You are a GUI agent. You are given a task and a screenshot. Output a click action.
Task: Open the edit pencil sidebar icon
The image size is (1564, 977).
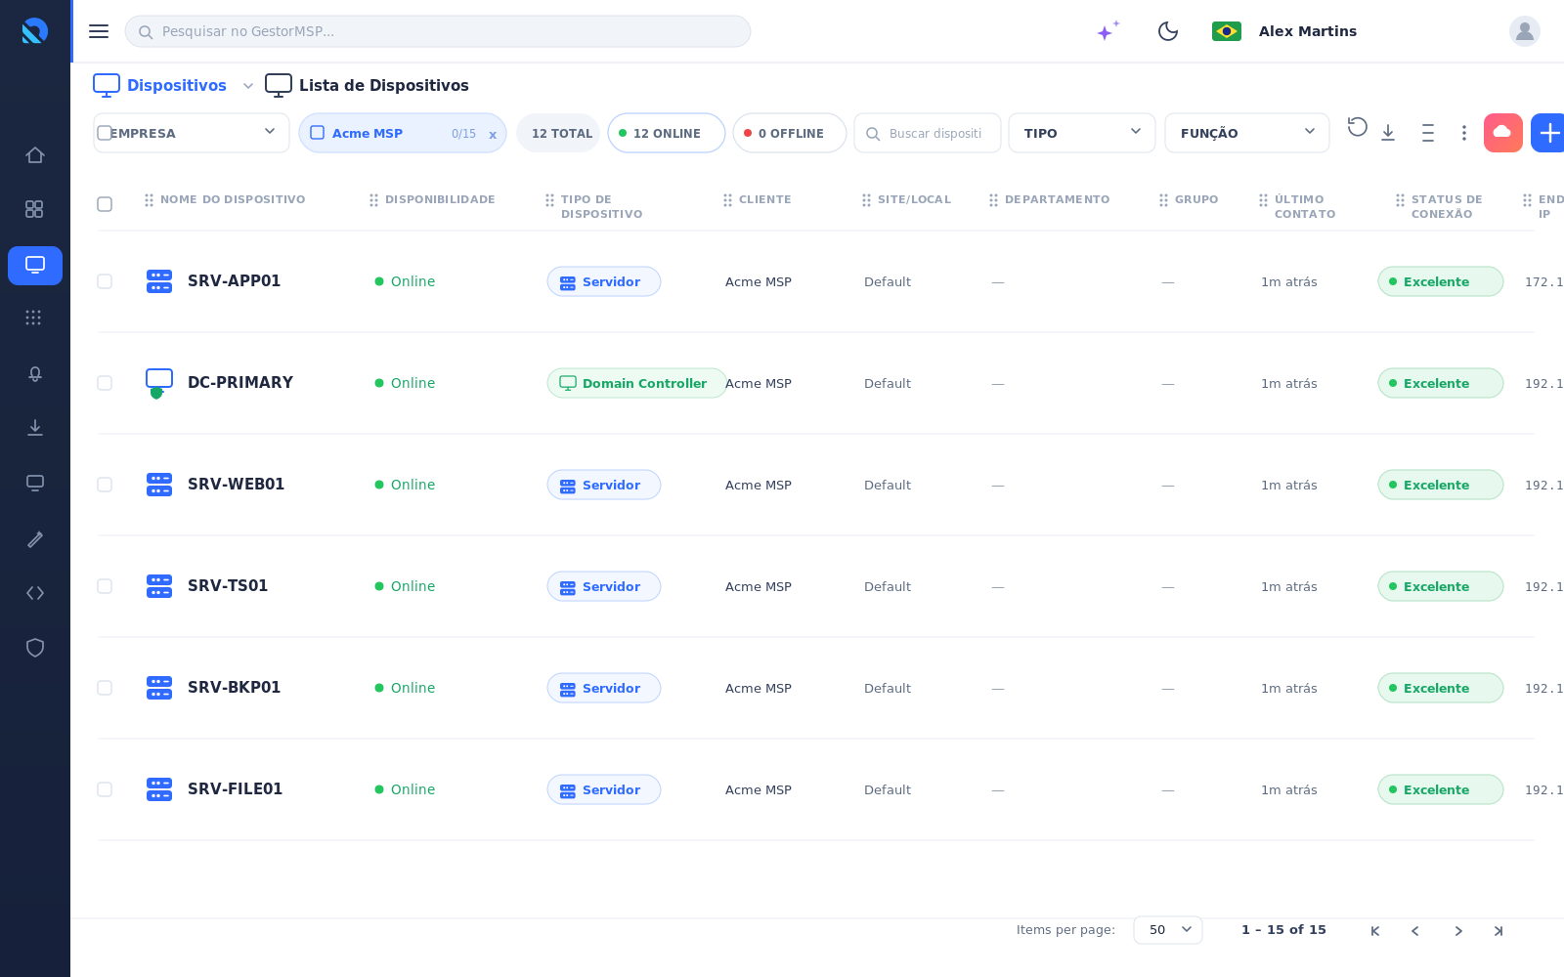[x=35, y=539]
